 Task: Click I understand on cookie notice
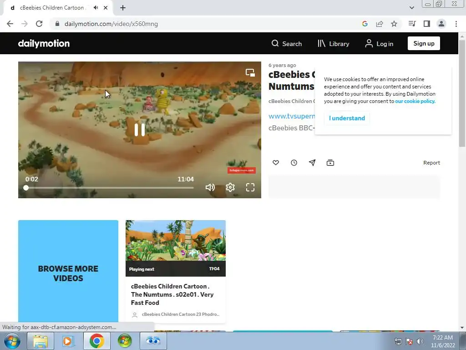point(347,118)
